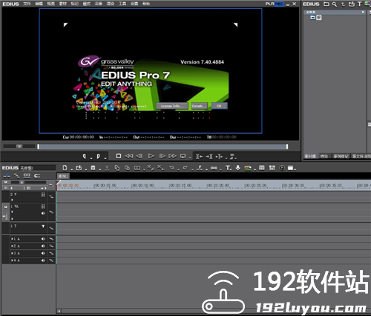Open the save project dropdown arrow

pos(100,169)
